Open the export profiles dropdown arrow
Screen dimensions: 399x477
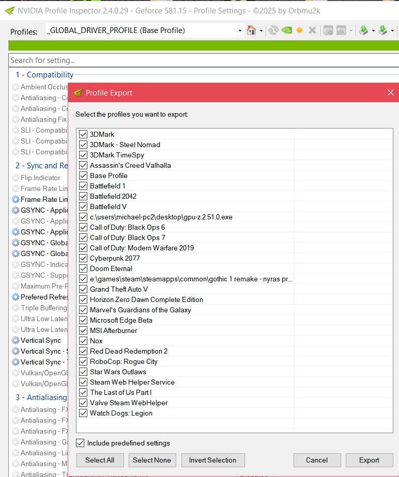click(373, 31)
